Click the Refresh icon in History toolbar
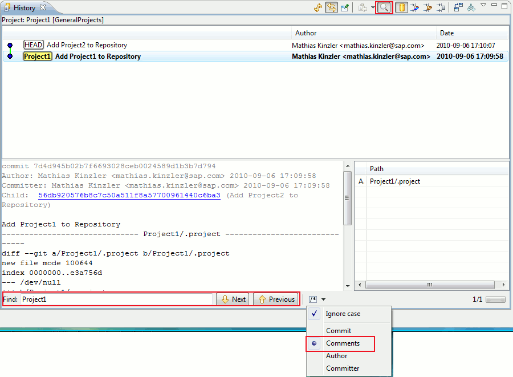Viewport: 513px width, 377px height. pos(318,7)
